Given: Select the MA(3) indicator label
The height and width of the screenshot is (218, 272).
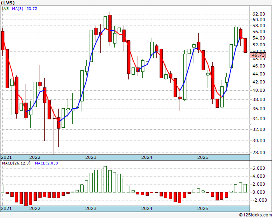Looking at the screenshot, I should tap(18, 9).
